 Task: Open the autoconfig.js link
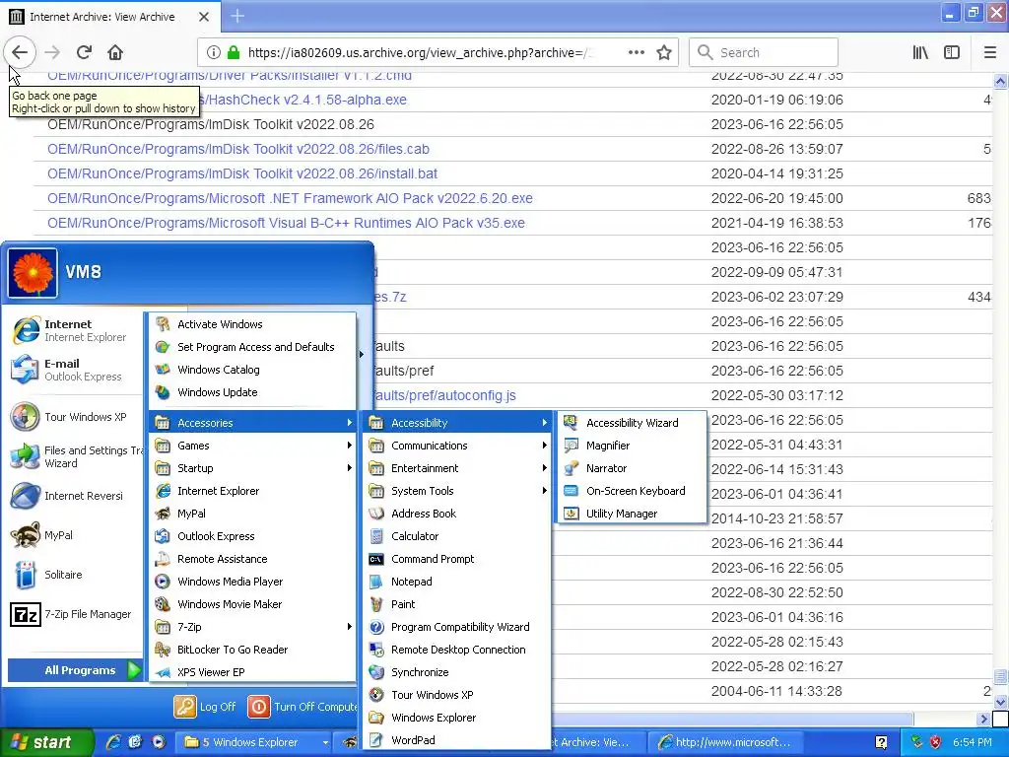tap(445, 395)
